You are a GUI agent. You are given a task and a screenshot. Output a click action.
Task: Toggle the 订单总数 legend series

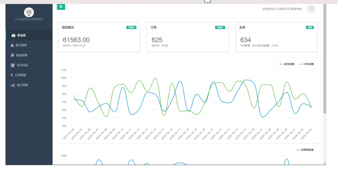click(306, 64)
